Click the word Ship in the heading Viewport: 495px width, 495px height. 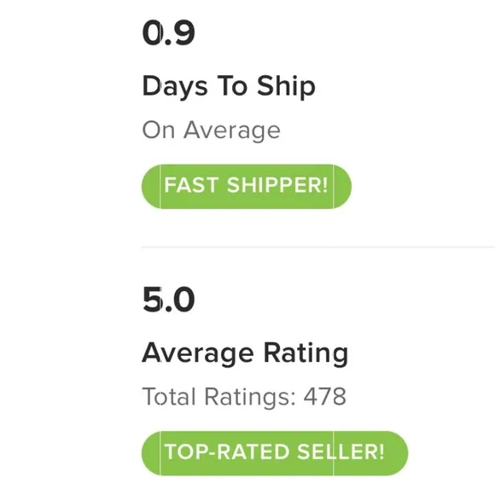286,86
